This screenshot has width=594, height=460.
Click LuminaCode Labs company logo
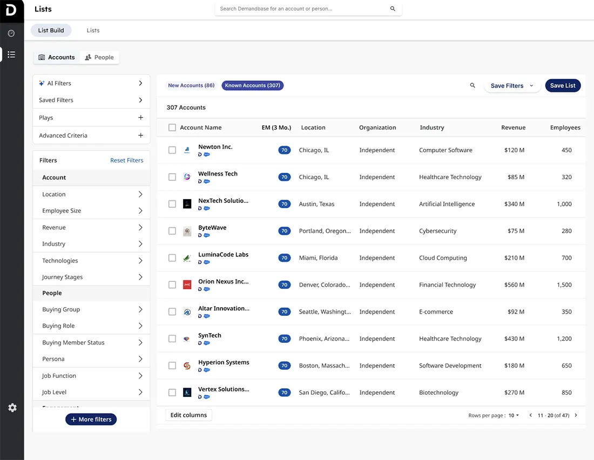pyautogui.click(x=187, y=258)
